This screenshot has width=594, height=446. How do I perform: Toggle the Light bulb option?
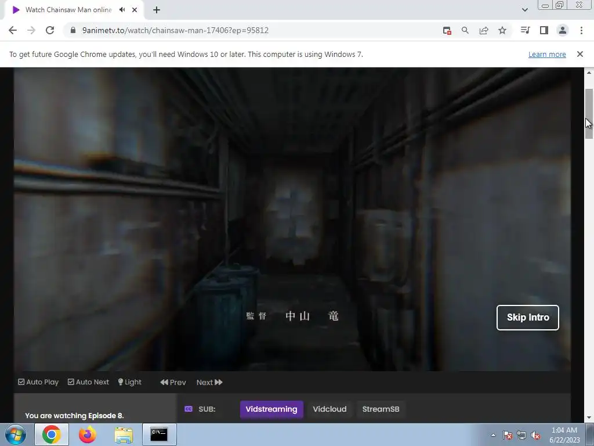(129, 382)
